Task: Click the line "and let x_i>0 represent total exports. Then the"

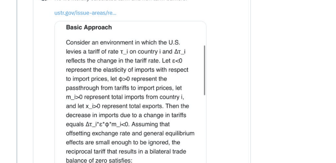Action: point(128,106)
